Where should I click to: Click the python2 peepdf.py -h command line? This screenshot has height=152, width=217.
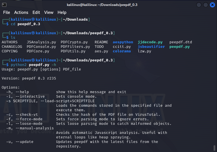33,65
